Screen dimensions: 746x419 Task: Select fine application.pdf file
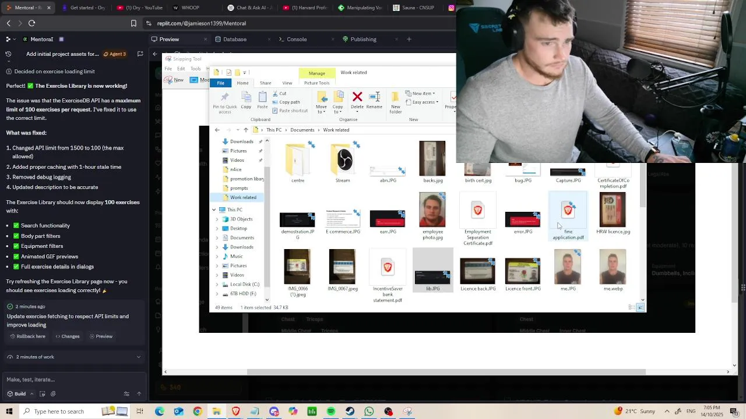[x=568, y=216]
